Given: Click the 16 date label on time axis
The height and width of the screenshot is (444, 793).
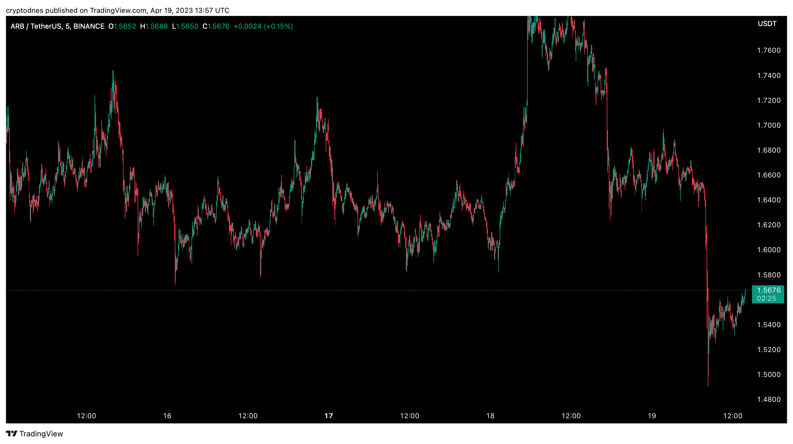Looking at the screenshot, I should 167,416.
